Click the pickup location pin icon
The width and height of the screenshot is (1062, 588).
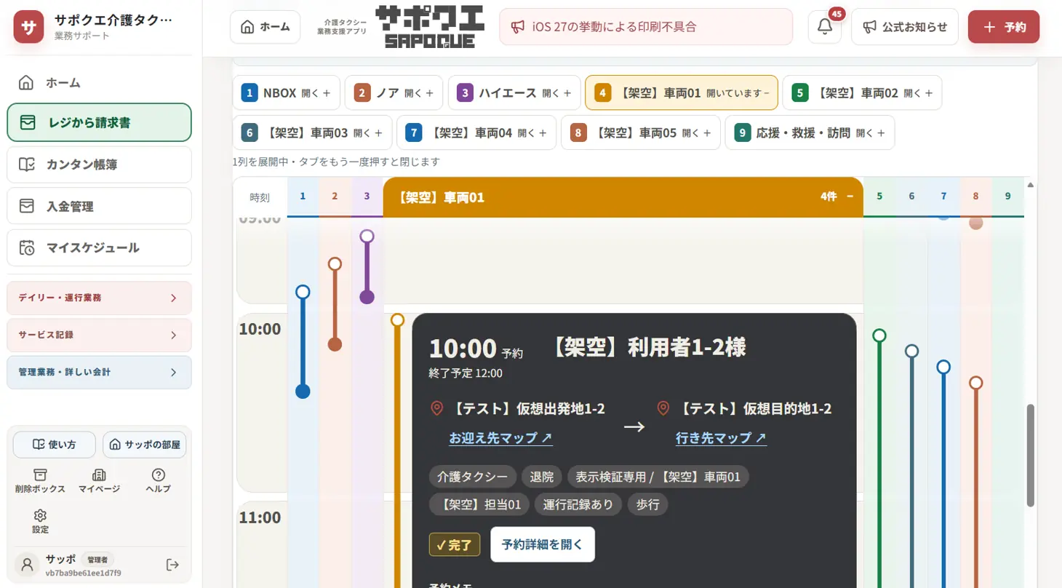pyautogui.click(x=437, y=408)
